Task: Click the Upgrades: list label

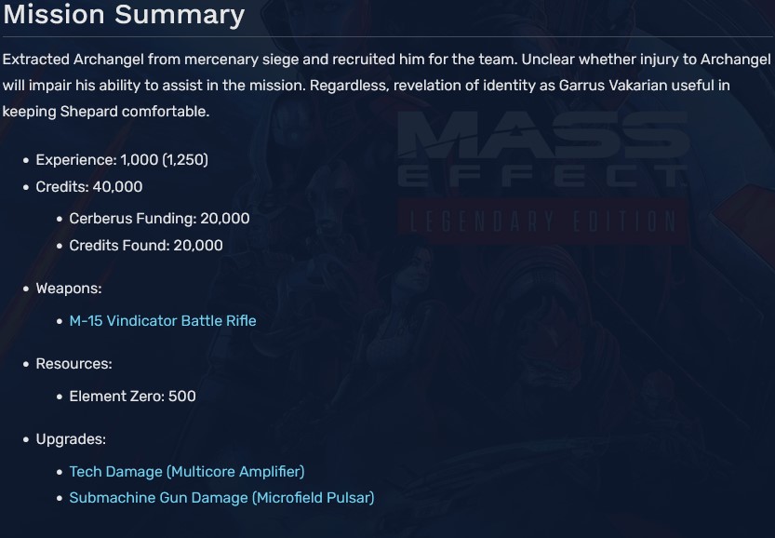Action: pos(71,439)
